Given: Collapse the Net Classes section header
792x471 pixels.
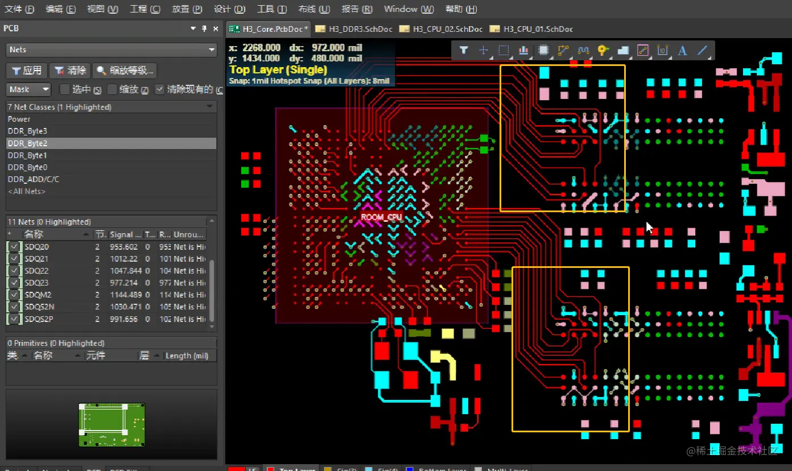Looking at the screenshot, I should (211, 106).
